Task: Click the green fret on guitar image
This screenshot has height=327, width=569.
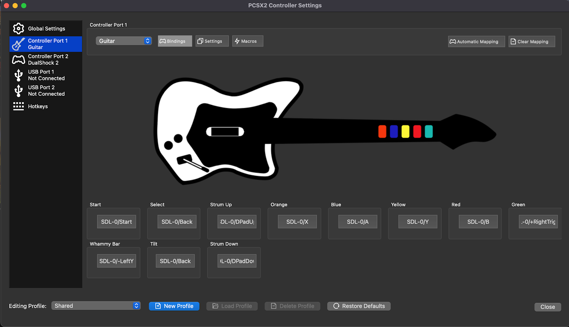Action: 429,131
